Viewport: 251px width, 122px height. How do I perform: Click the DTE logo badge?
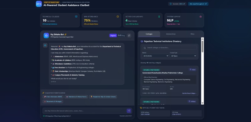(39, 4)
